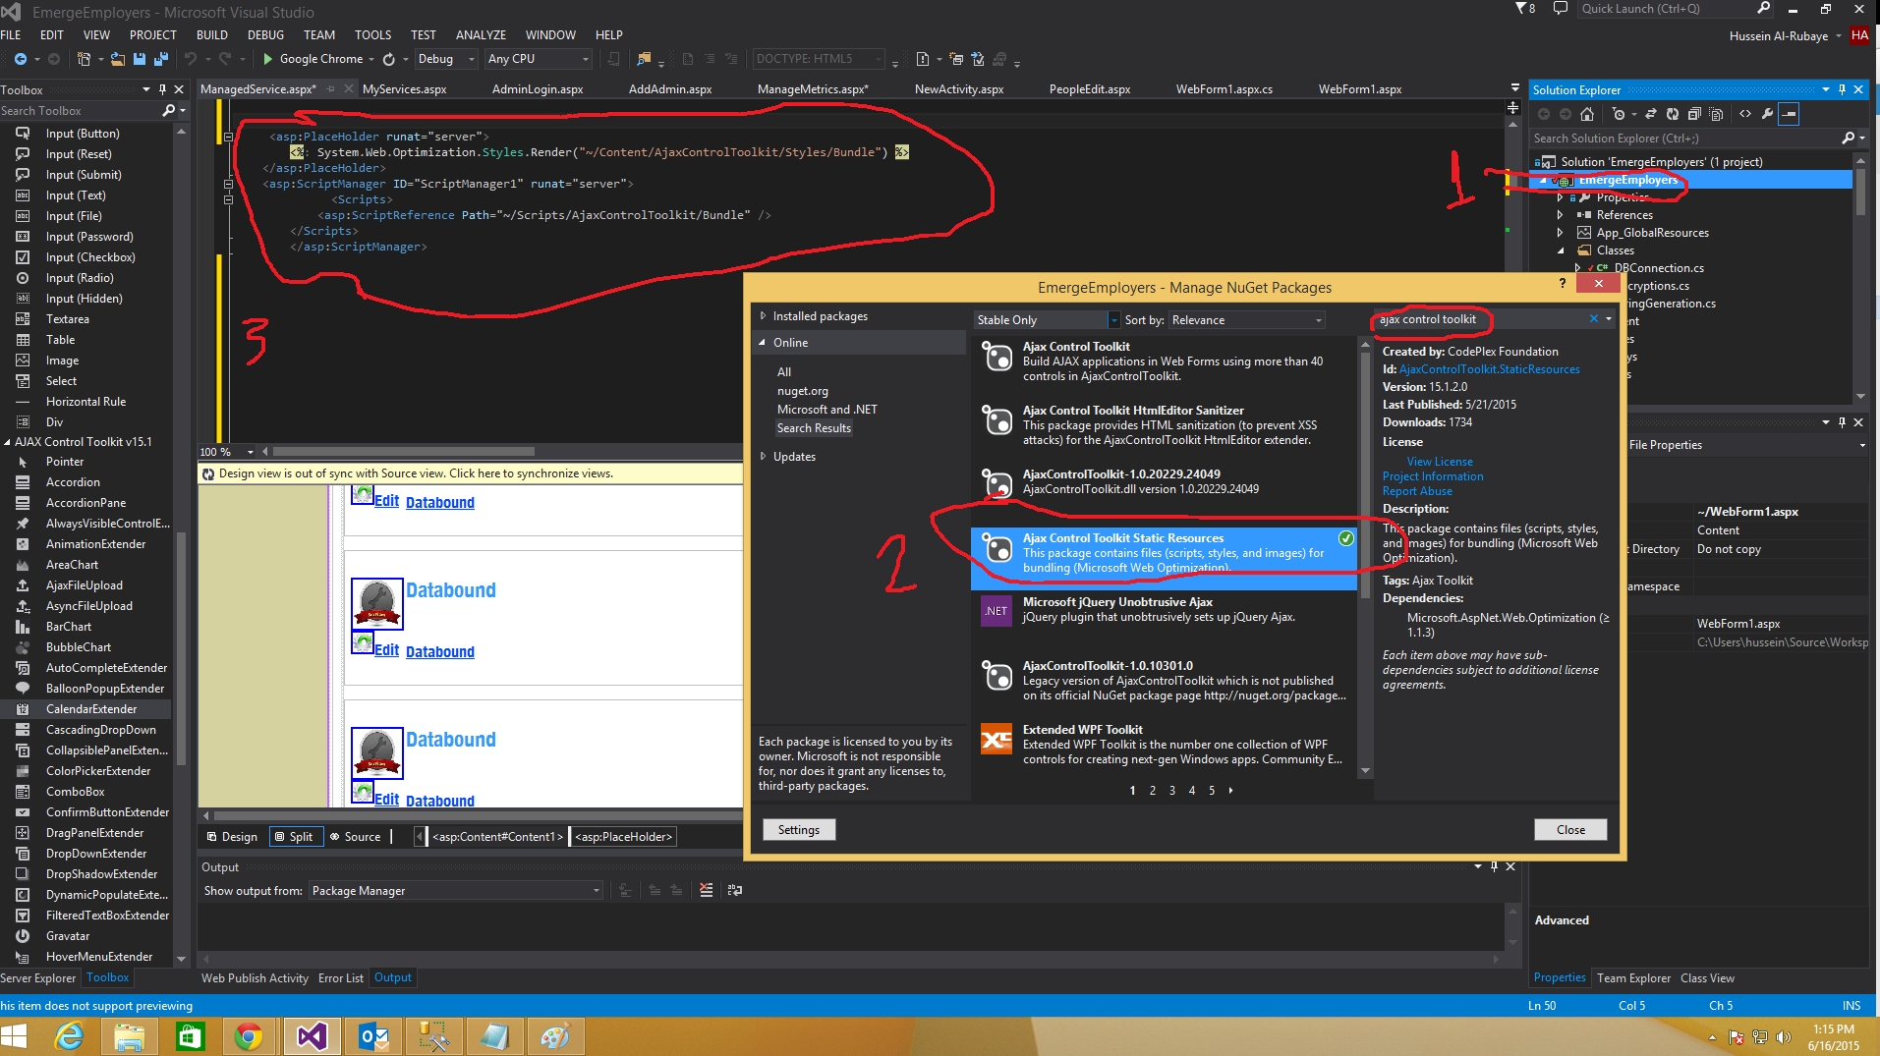Click Sync with Active Document in Solution Explorer
The height and width of the screenshot is (1056, 1880).
(x=1650, y=114)
